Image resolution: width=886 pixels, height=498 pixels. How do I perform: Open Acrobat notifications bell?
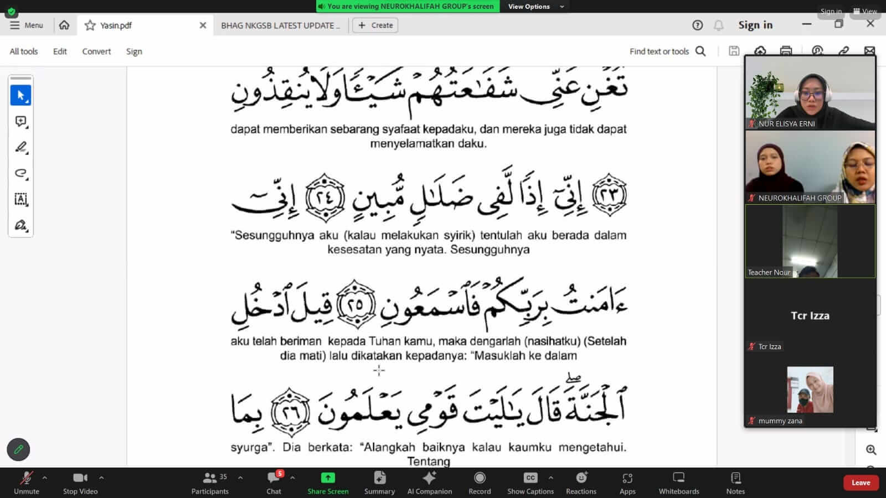pyautogui.click(x=719, y=25)
